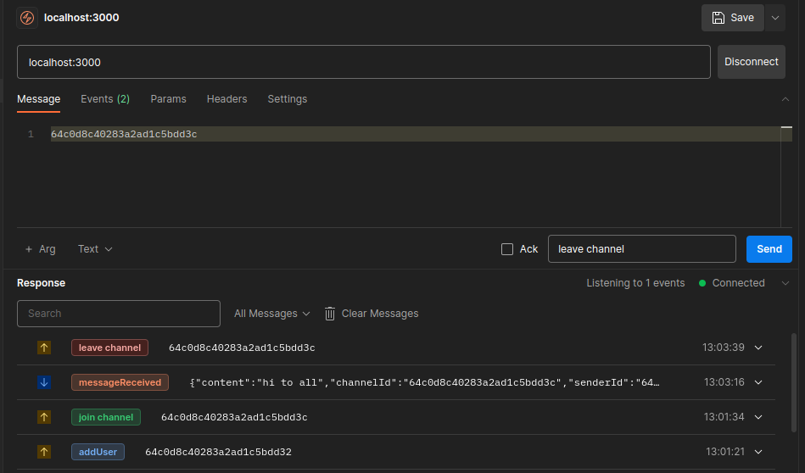Click the messageReceived event tag
This screenshot has width=805, height=473.
120,382
